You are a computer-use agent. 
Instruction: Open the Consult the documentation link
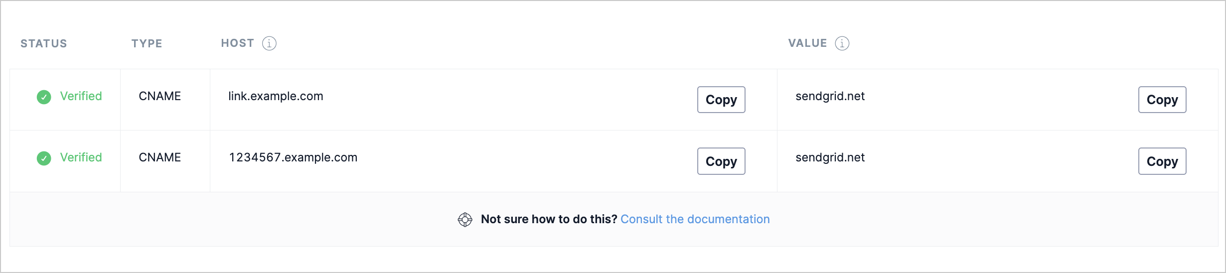695,219
